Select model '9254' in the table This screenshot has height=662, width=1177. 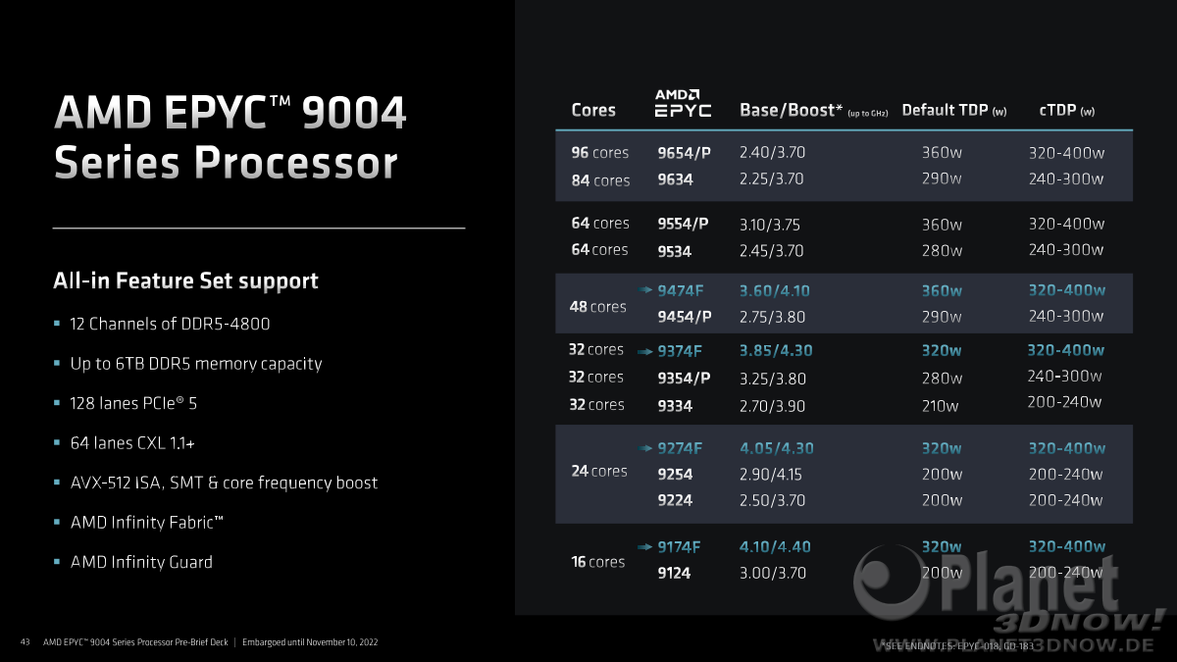[x=675, y=474]
